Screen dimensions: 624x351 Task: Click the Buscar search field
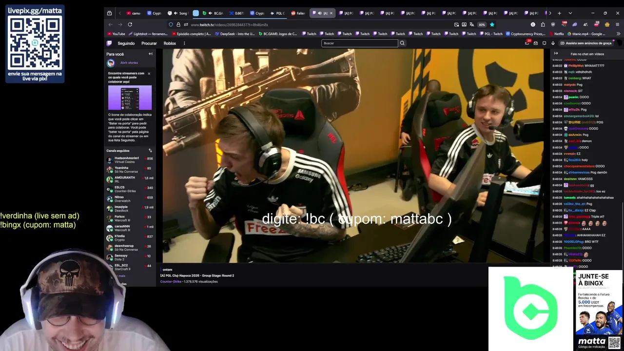(360, 43)
